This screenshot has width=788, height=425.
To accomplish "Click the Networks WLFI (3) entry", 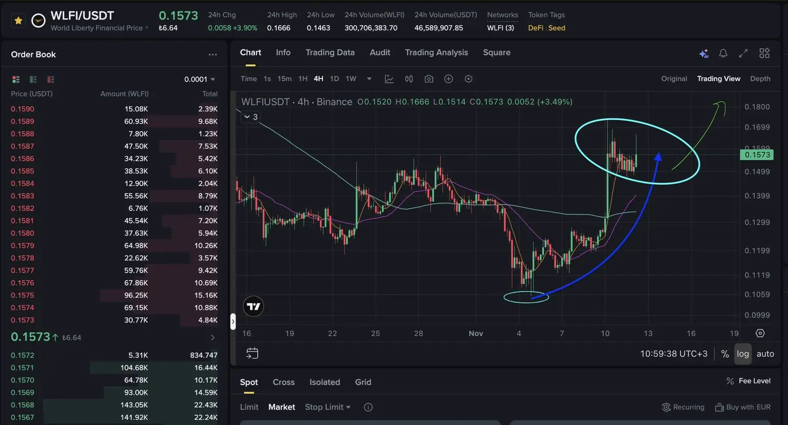I will pos(501,28).
